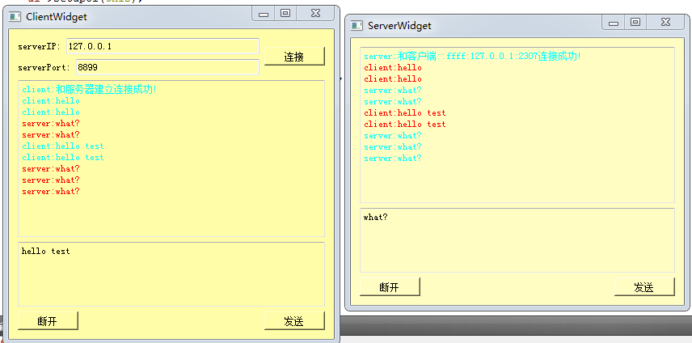The height and width of the screenshot is (343, 692).
Task: Click 发送 button in ClientWidget
Action: (294, 321)
